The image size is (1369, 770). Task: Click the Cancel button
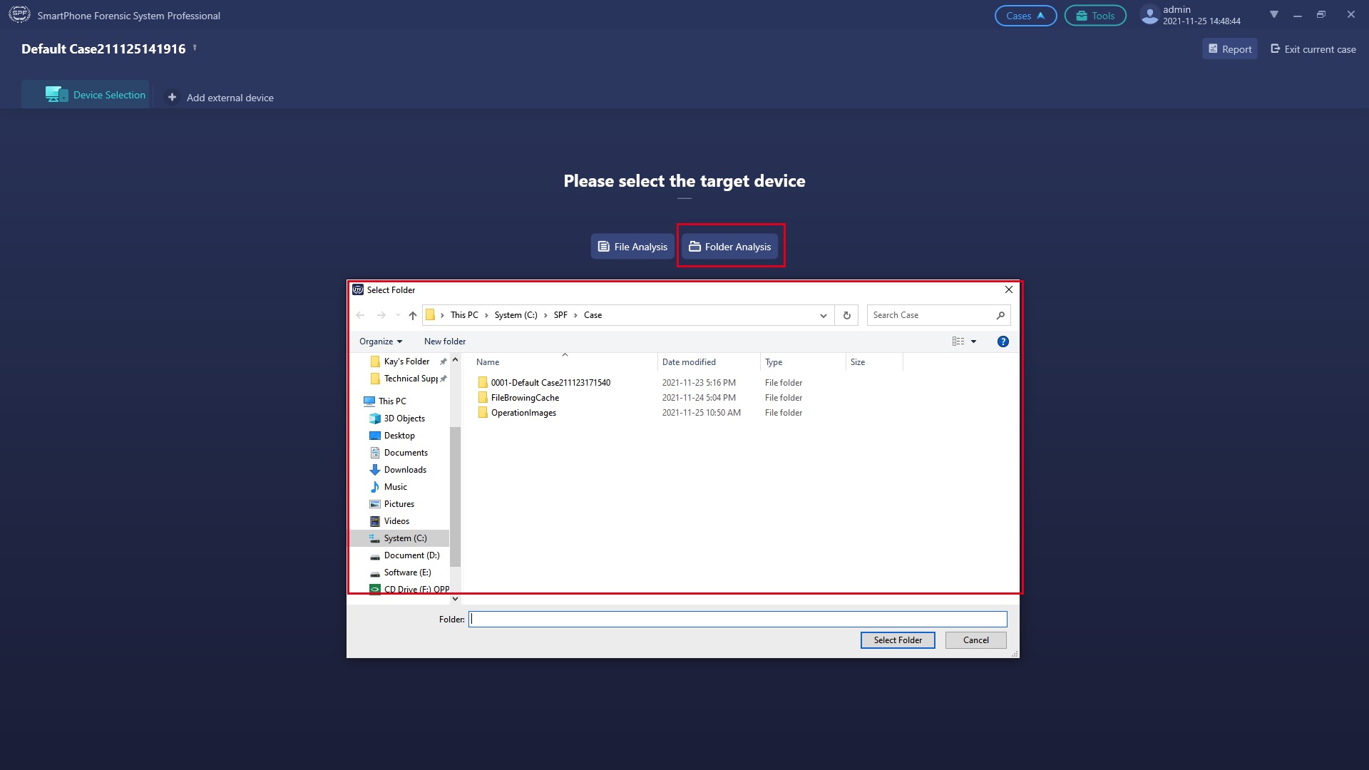[976, 640]
